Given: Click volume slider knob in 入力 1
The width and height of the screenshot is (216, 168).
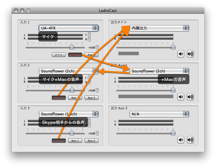Looking at the screenshot, I should tap(72, 47).
